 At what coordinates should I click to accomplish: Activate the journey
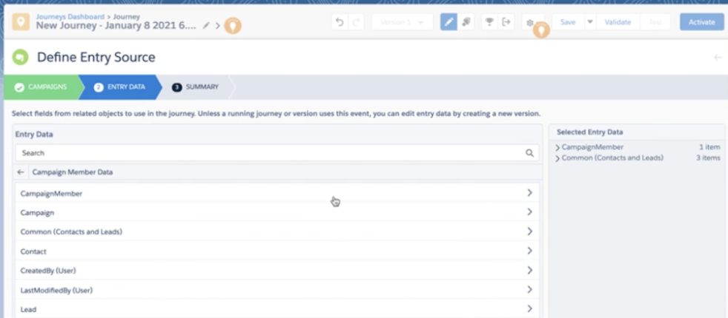coord(701,21)
